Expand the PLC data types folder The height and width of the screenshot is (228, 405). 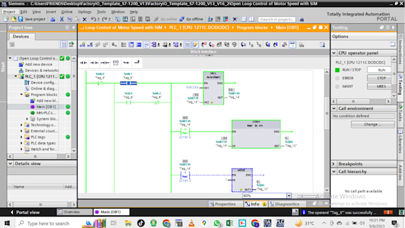[21, 143]
